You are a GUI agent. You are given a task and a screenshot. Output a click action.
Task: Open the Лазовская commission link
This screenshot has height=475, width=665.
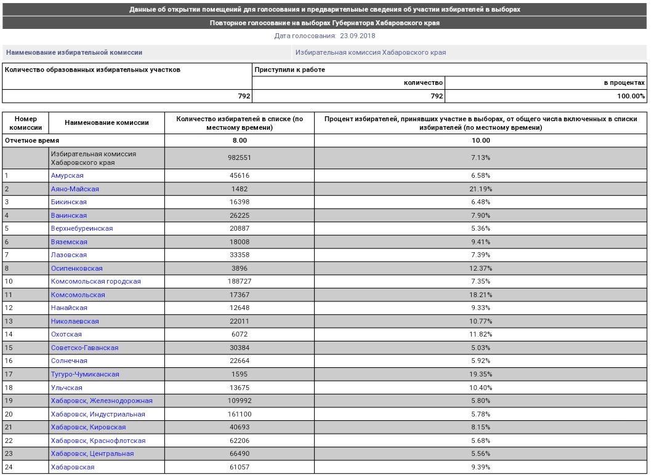(69, 255)
